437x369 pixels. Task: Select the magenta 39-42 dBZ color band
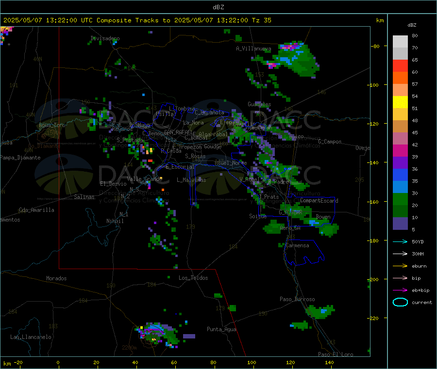(x=400, y=150)
